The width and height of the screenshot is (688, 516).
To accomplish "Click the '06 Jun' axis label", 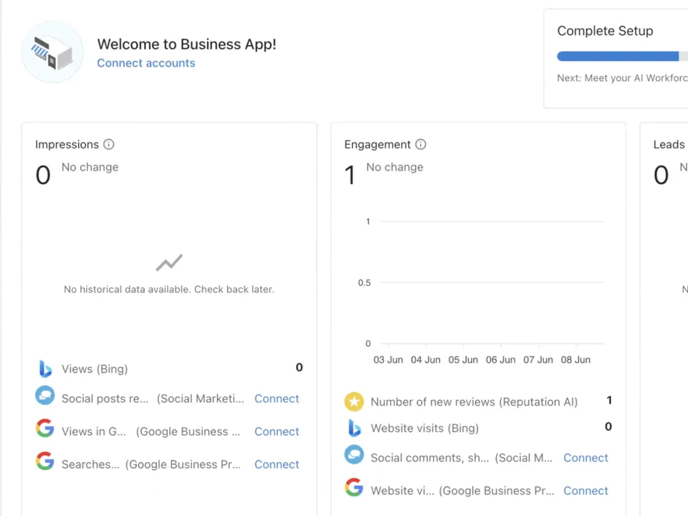I will [501, 360].
